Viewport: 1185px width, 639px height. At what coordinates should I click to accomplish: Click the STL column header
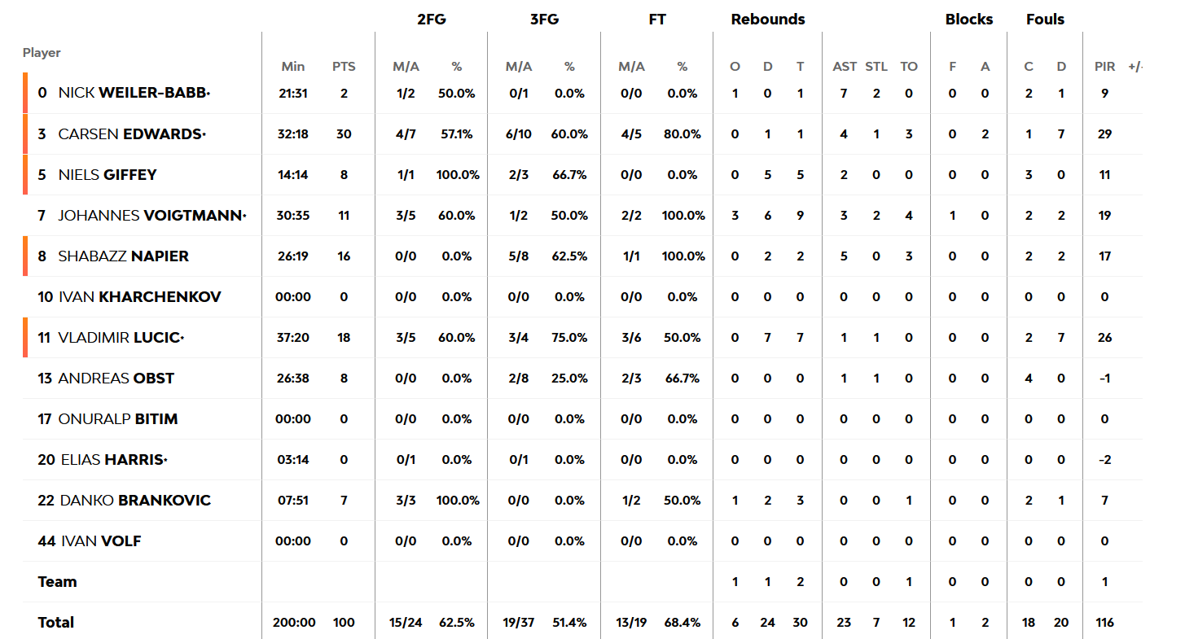pos(876,67)
